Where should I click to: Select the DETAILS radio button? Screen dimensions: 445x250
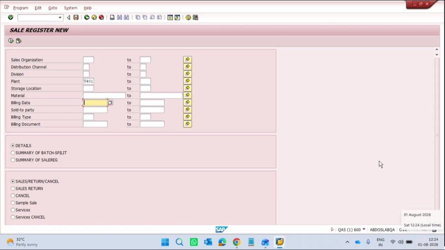click(13, 145)
